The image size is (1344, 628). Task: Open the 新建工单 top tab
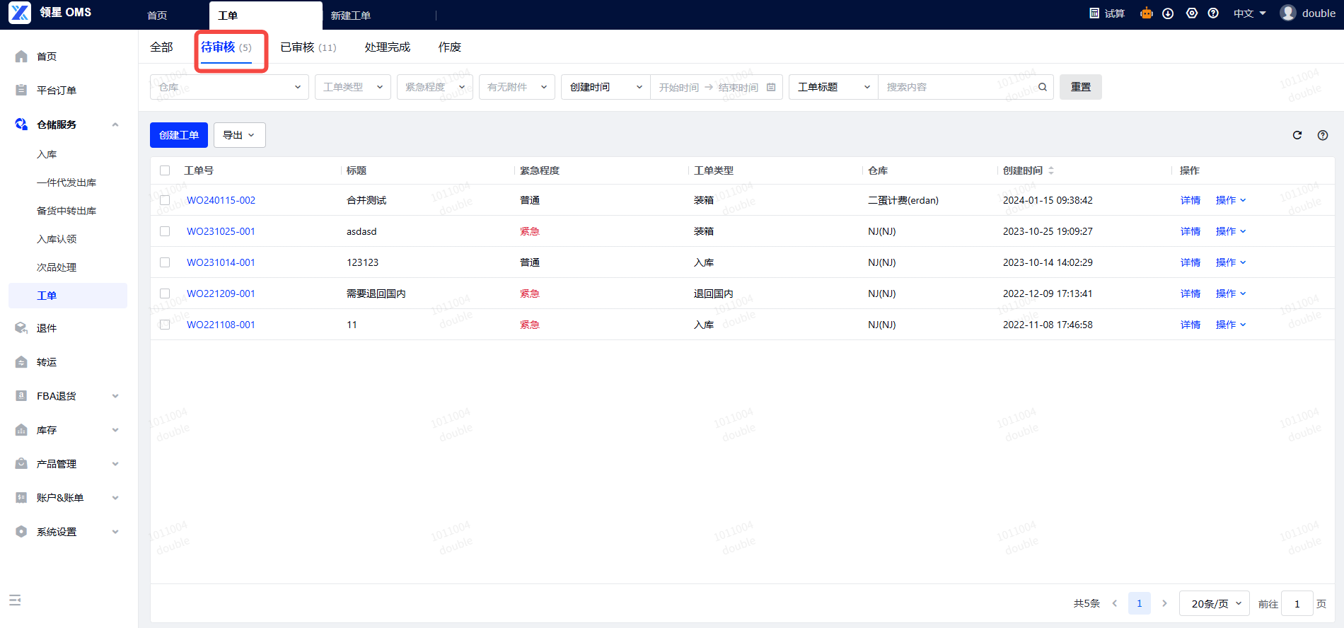(x=351, y=16)
